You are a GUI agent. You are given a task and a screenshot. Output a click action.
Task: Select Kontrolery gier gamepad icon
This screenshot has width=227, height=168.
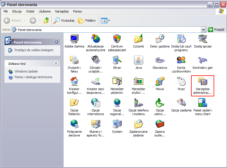202,60
